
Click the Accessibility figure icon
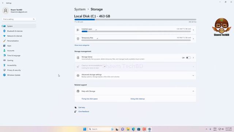click(x=4, y=65)
